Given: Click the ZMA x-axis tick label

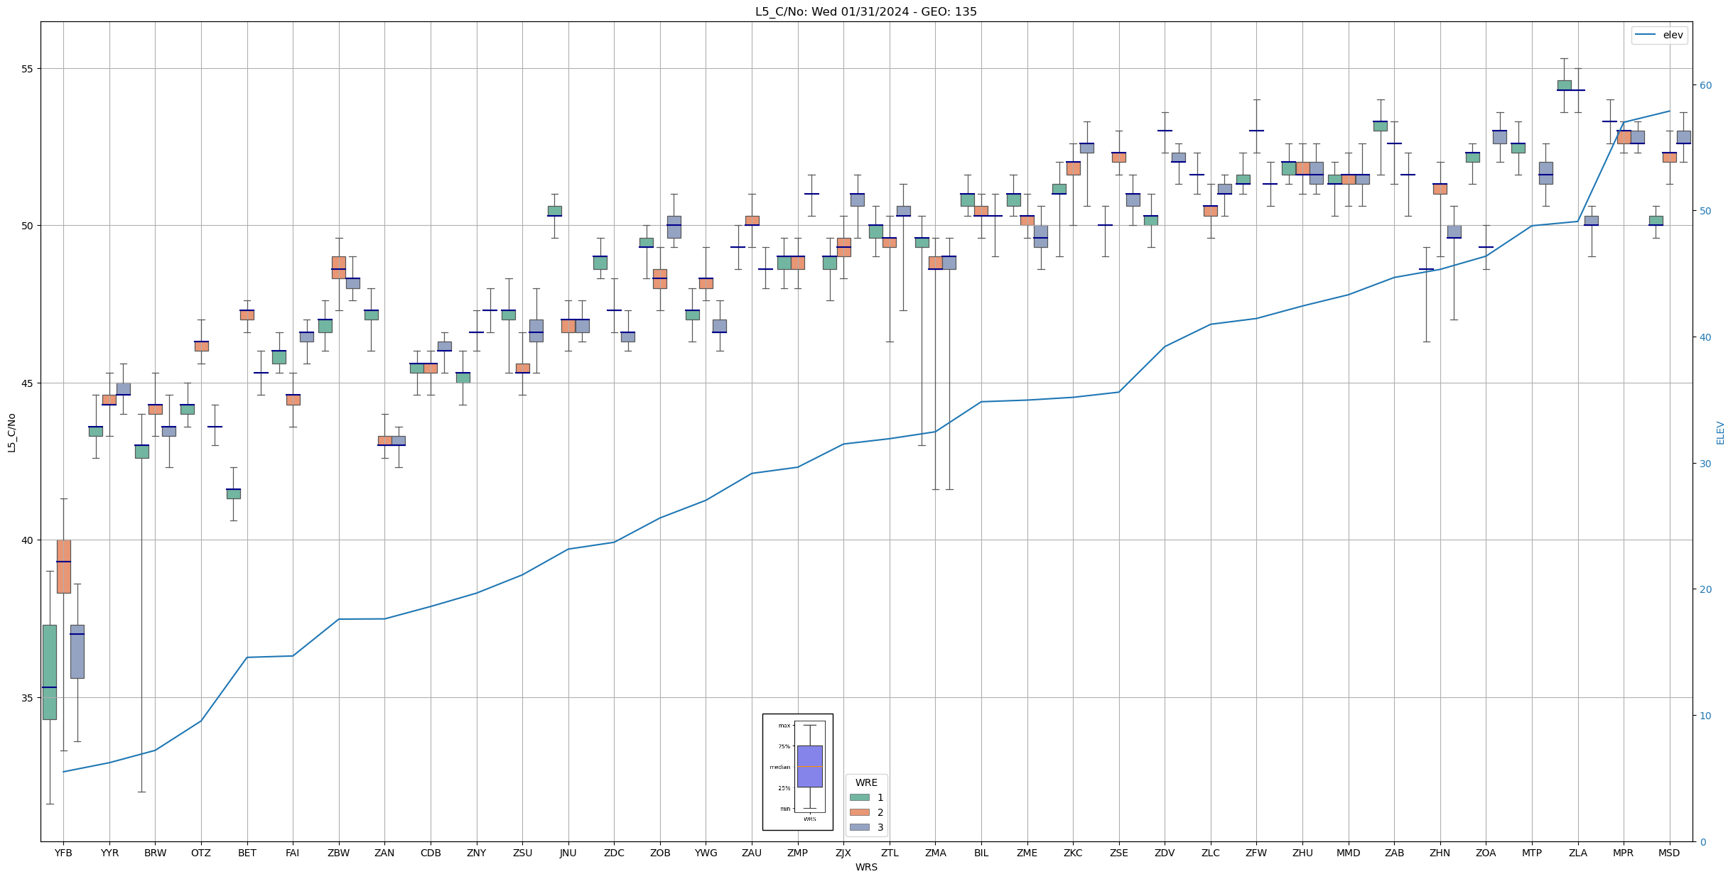Looking at the screenshot, I should [935, 853].
